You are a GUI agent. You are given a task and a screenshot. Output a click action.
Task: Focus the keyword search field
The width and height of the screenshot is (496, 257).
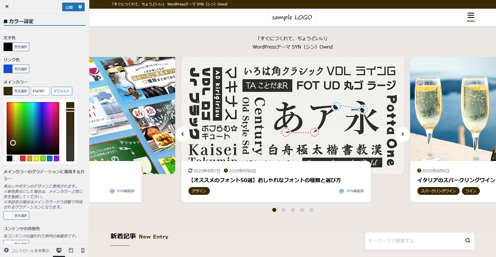413,241
